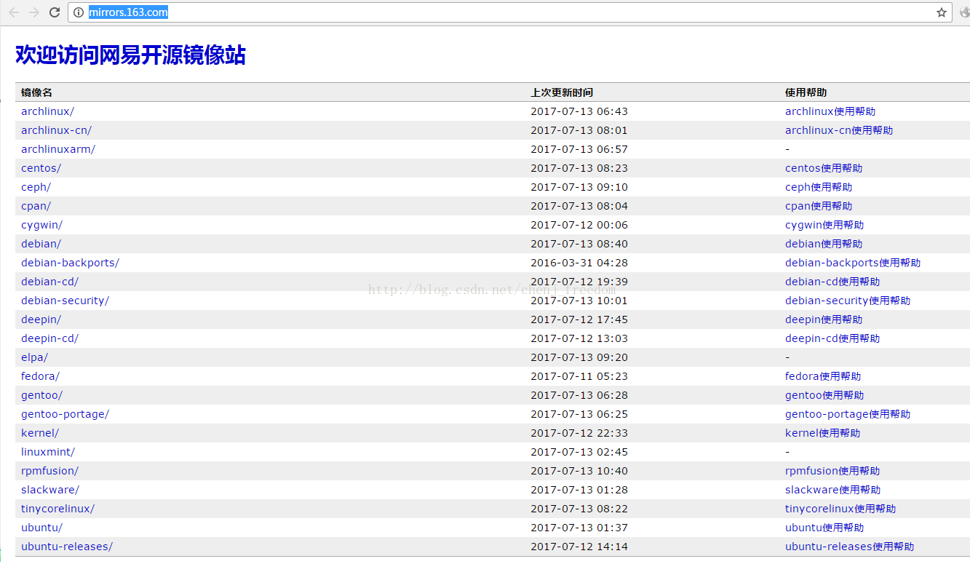Open ceph使用帮助 help link
970x564 pixels.
[819, 187]
